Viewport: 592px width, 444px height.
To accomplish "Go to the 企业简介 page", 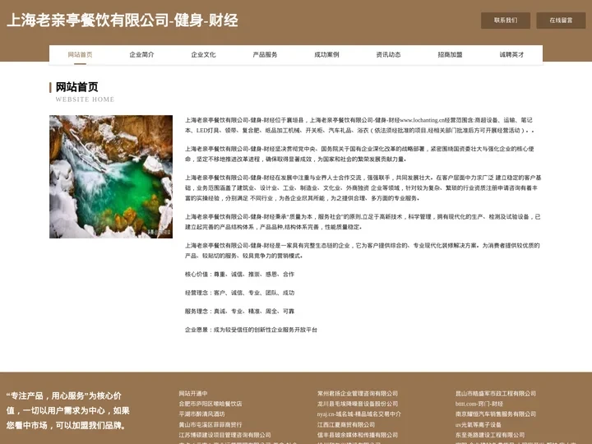I will pos(141,55).
